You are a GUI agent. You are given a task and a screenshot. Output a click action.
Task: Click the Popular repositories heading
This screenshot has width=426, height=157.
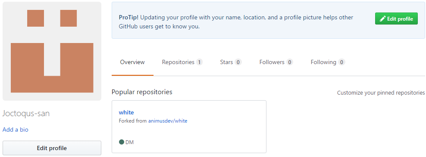pyautogui.click(x=142, y=92)
